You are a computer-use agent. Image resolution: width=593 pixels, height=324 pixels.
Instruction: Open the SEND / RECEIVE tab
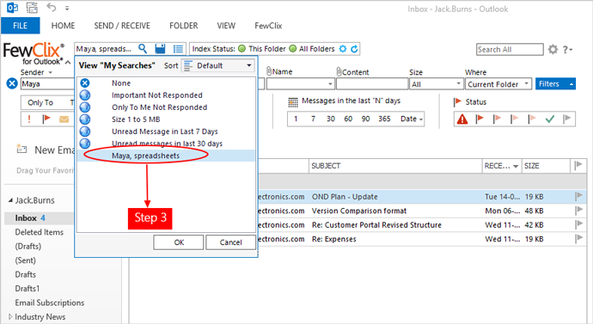(x=122, y=26)
